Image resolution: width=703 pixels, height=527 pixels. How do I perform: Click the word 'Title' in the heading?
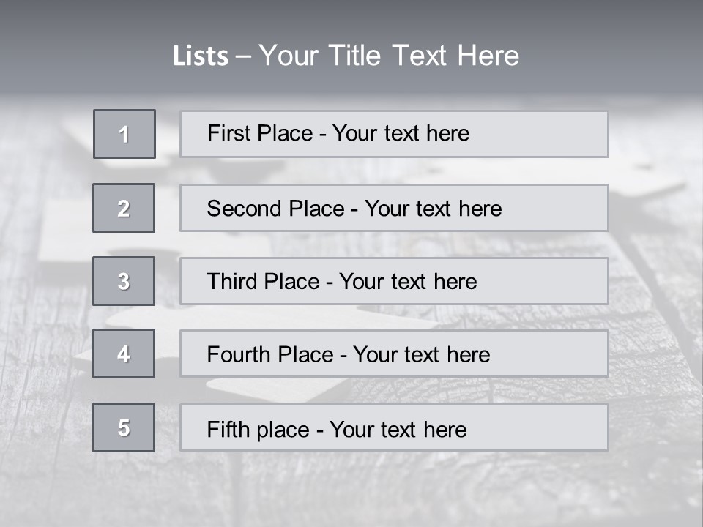point(357,56)
